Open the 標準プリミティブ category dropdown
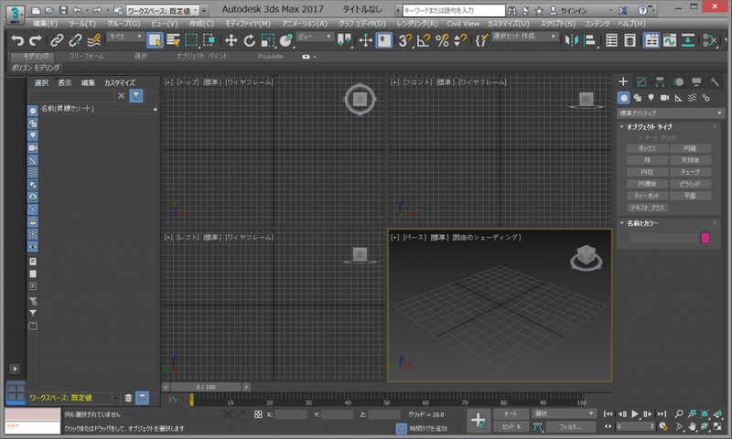 tap(671, 112)
